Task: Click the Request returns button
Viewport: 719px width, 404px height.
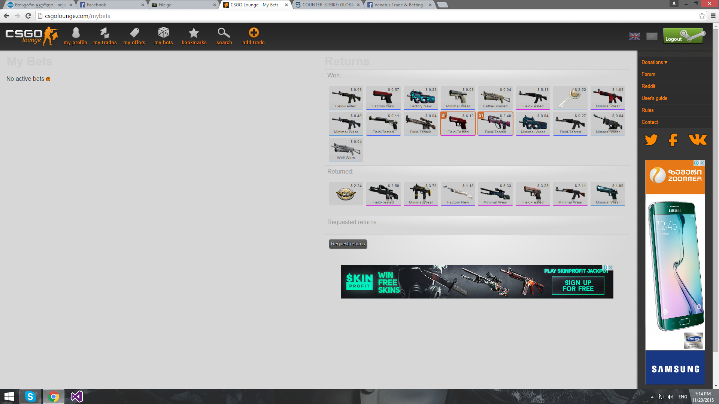Action: (x=348, y=244)
